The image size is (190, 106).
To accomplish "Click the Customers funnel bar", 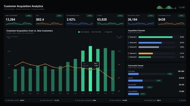I will coord(133,94).
